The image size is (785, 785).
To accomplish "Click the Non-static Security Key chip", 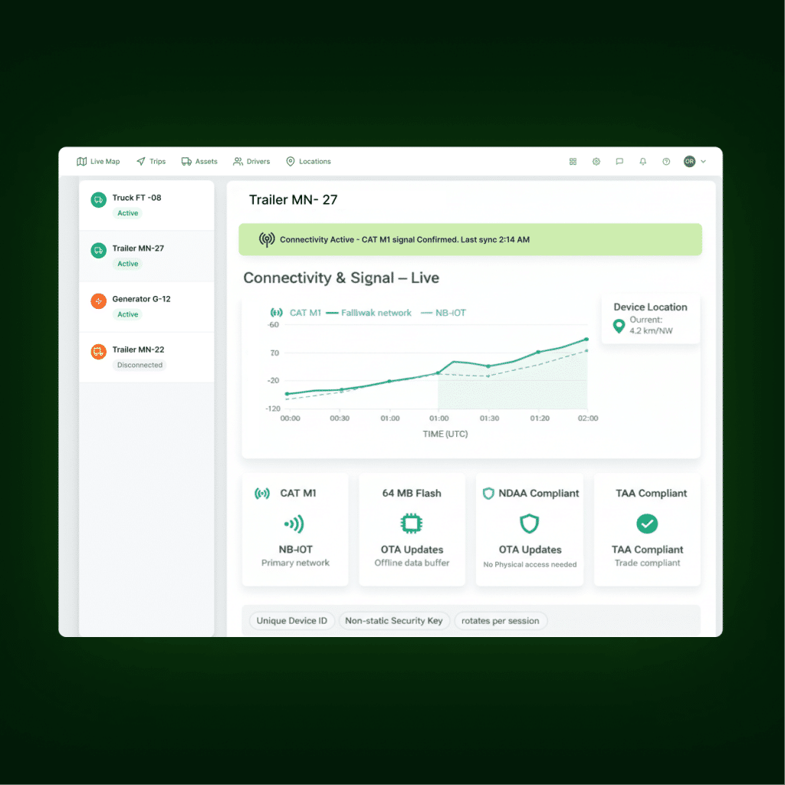I will click(394, 621).
